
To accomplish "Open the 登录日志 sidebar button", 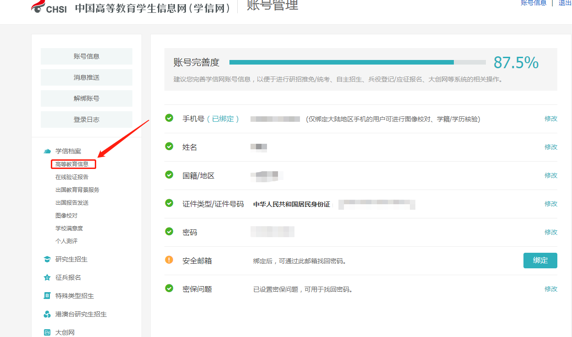I will coord(87,120).
